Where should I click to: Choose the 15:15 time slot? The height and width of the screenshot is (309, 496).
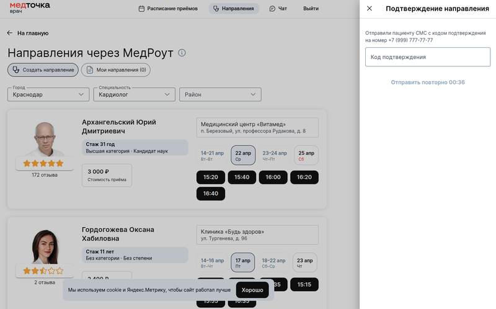(304, 285)
